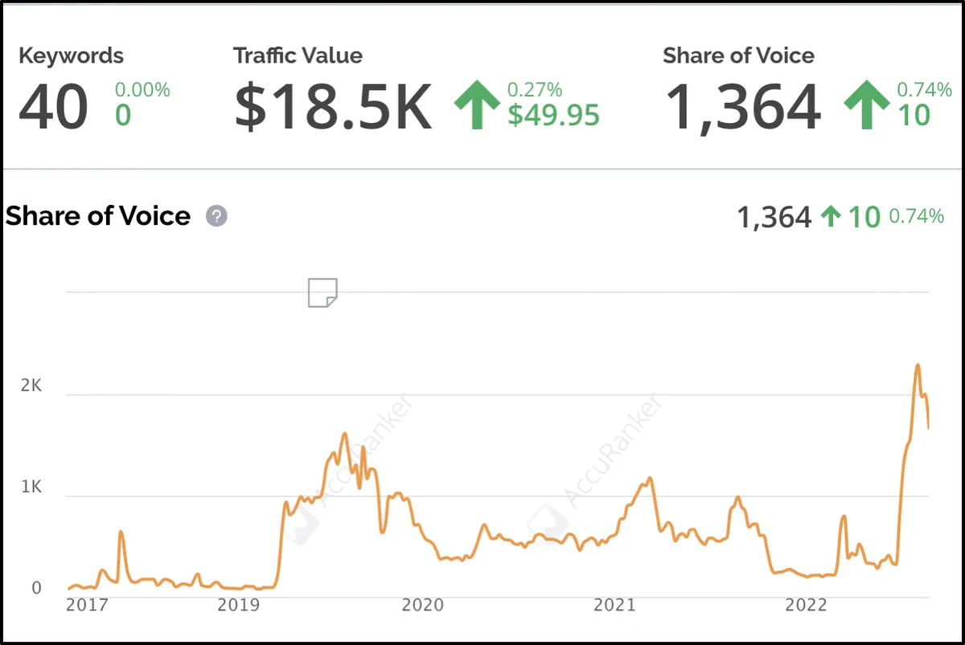Click the Share of Voice section heading
965x645 pixels.
(98, 216)
